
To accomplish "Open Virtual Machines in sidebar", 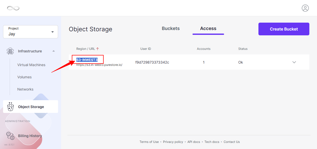I will [x=31, y=65].
